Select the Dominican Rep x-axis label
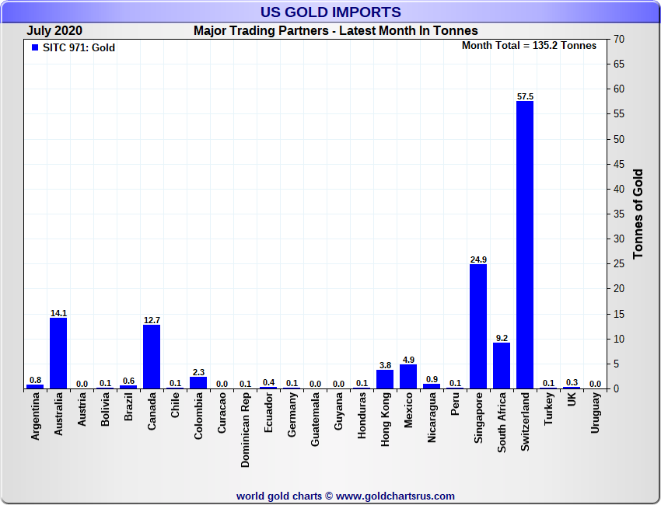 245,430
